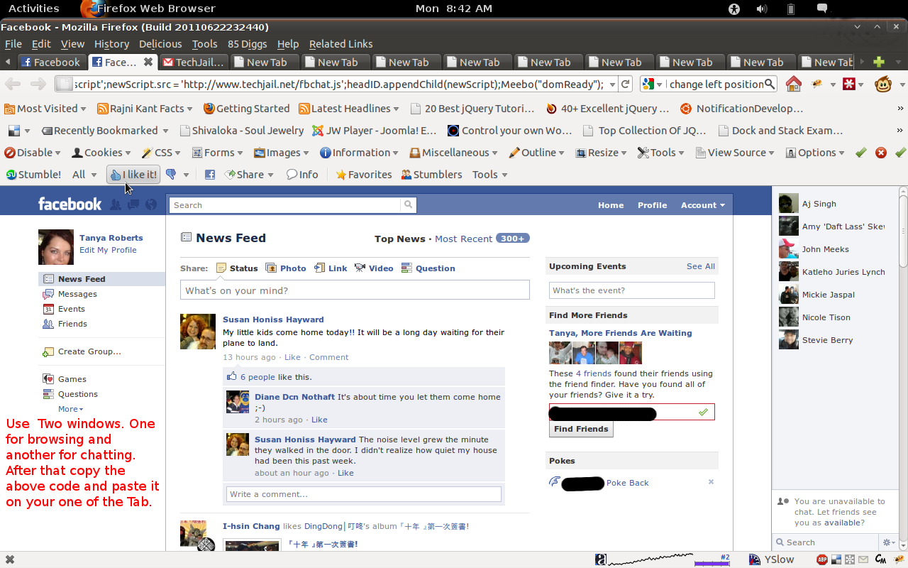Click the Firefox home icon
The width and height of the screenshot is (908, 568).
[793, 84]
